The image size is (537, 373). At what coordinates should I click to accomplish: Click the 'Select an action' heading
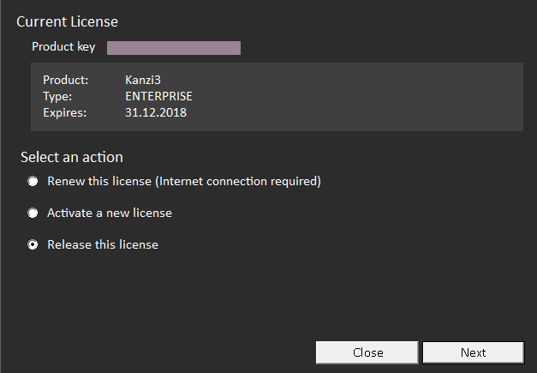(x=72, y=157)
